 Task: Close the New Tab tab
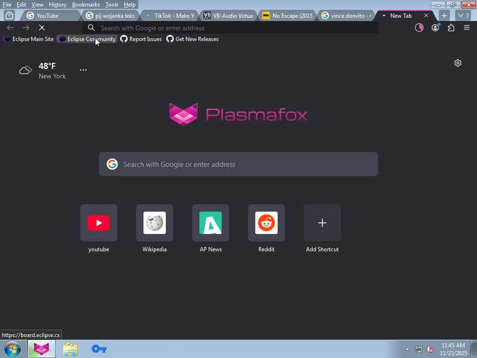[x=426, y=15]
